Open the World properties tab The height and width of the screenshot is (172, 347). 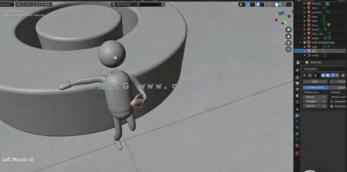(x=297, y=102)
